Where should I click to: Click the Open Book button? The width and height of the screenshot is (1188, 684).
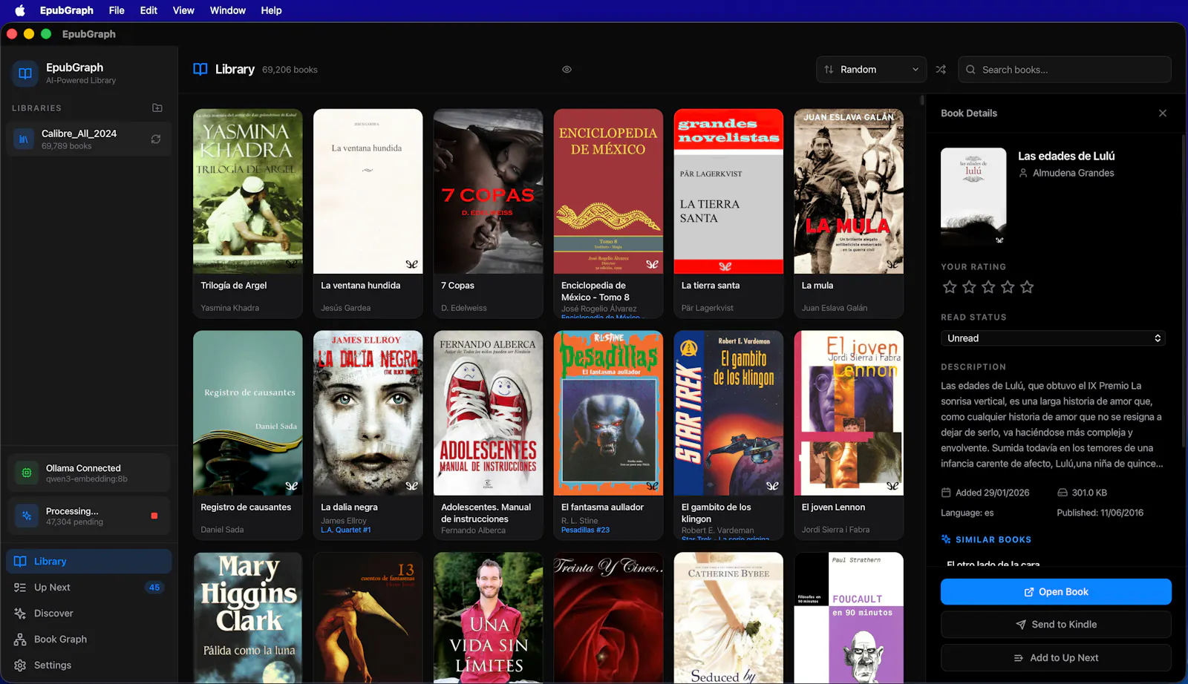(1056, 591)
